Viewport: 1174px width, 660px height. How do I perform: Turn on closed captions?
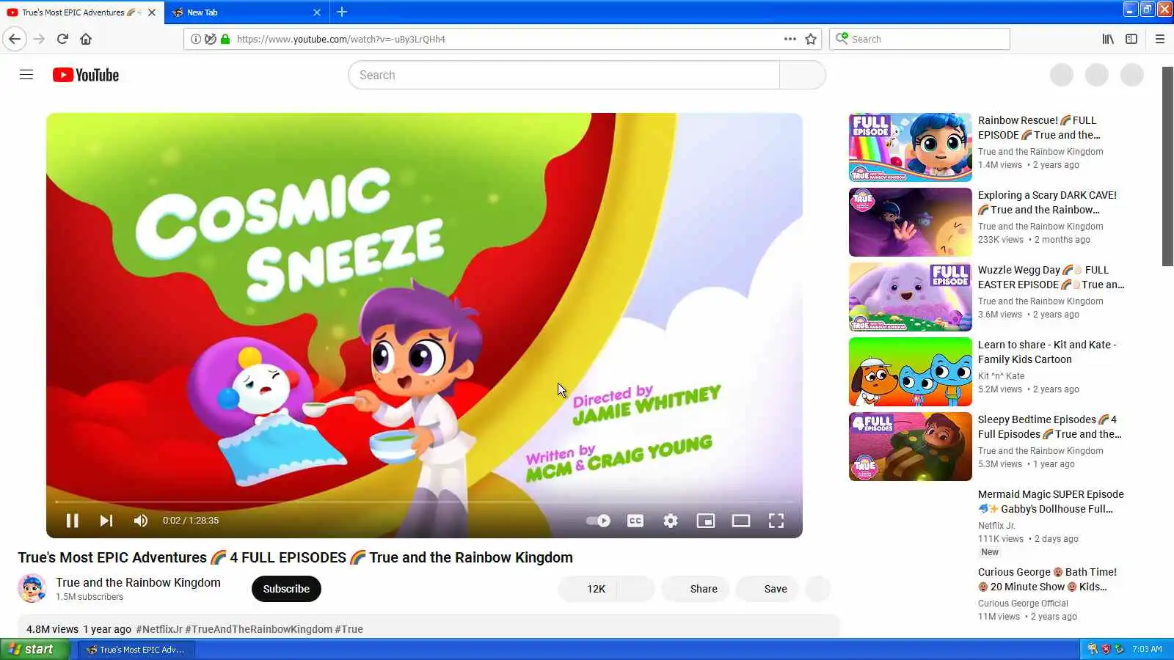(x=635, y=521)
